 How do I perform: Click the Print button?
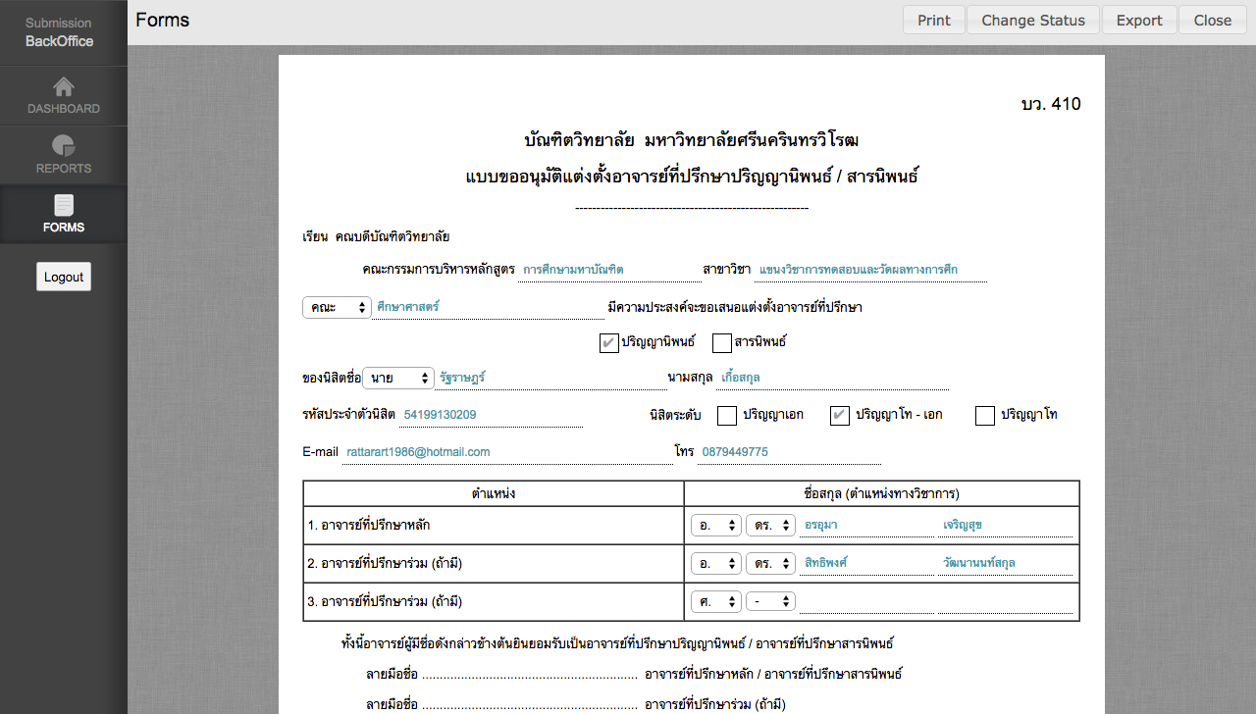[x=933, y=21]
